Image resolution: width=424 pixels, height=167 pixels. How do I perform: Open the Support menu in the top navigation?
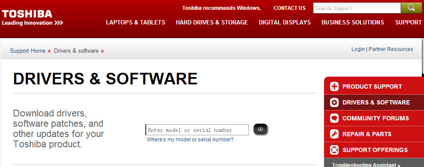[x=408, y=22]
